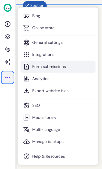Open the checklist icon at sidebar top
Viewport: 102px width, 169px height.
pyautogui.click(x=8, y=8)
